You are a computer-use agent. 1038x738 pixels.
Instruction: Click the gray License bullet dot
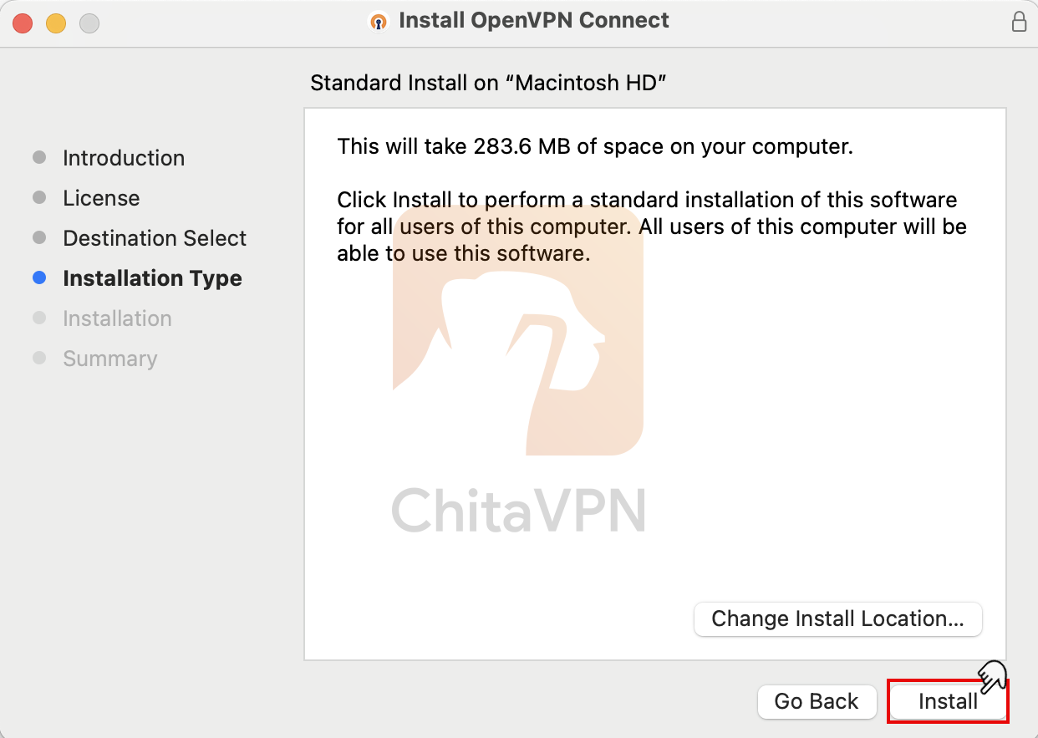[39, 198]
